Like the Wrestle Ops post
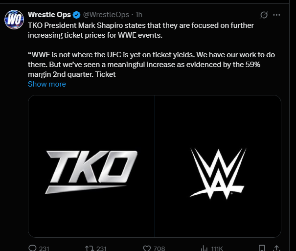This screenshot has height=251, width=296. 146,248
